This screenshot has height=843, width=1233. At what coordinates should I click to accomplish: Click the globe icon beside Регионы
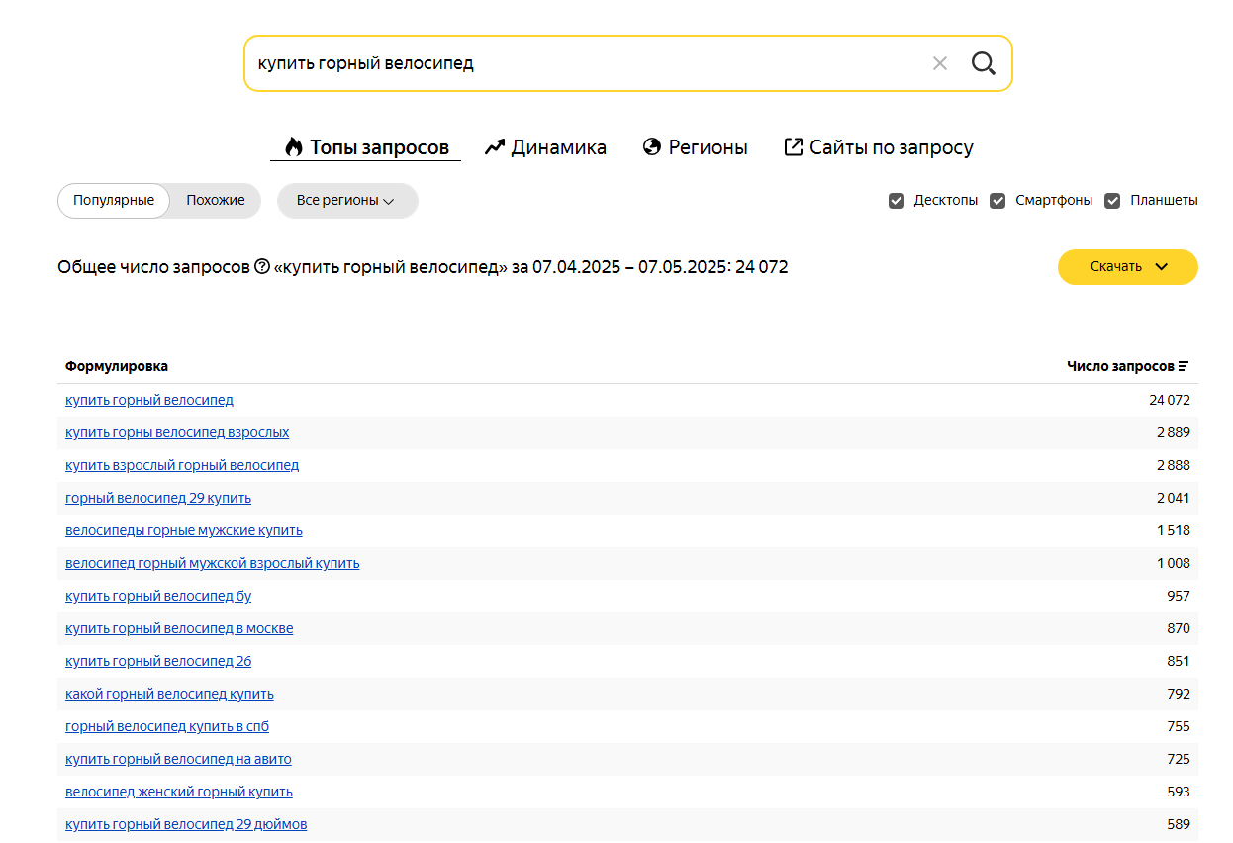pos(652,147)
